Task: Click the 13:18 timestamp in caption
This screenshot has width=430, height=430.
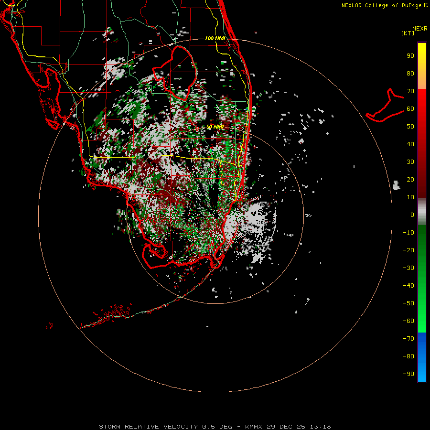Action: 320,427
